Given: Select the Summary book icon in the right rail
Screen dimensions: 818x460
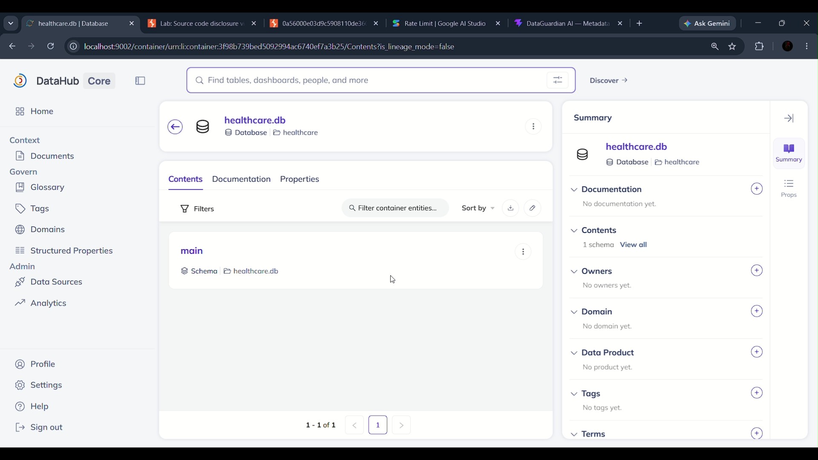Looking at the screenshot, I should [x=789, y=153].
